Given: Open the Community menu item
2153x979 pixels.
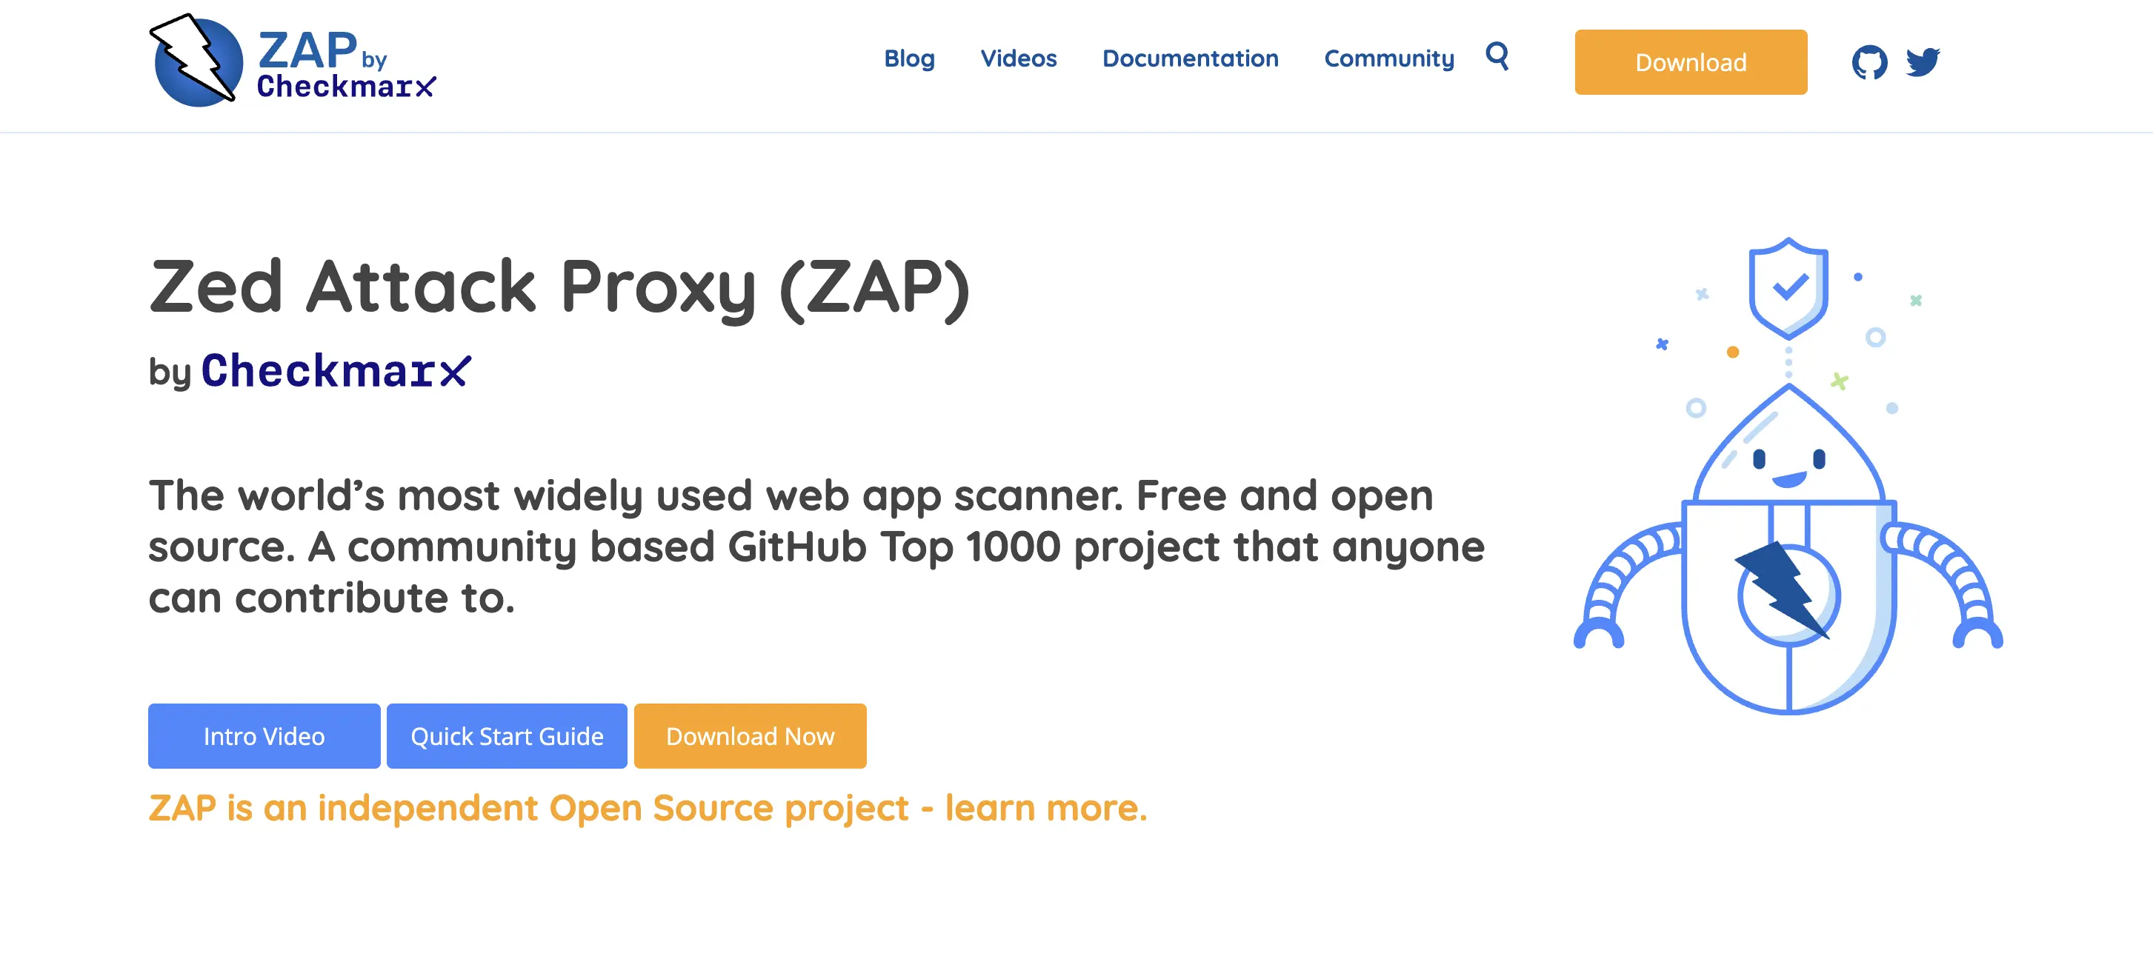Looking at the screenshot, I should click(1389, 59).
